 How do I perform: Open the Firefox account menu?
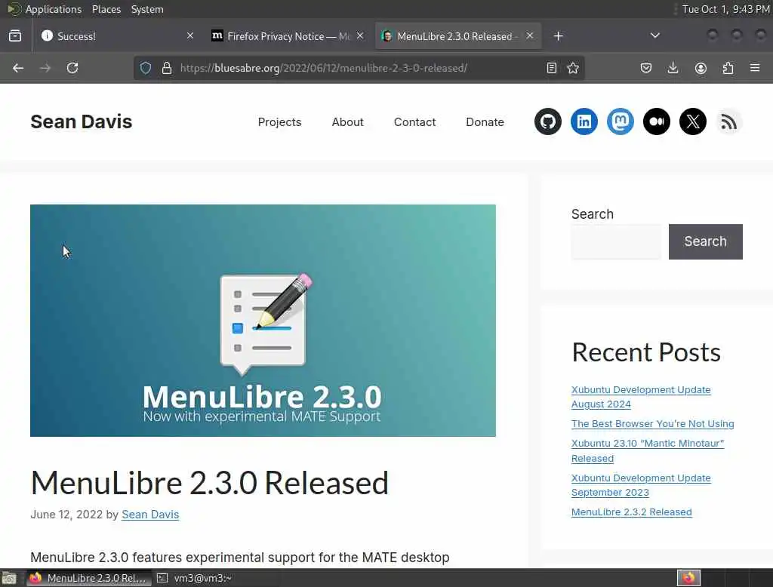tap(701, 68)
